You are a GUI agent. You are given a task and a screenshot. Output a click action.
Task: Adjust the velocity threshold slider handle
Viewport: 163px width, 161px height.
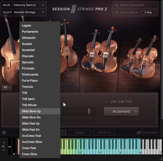pos(89,112)
